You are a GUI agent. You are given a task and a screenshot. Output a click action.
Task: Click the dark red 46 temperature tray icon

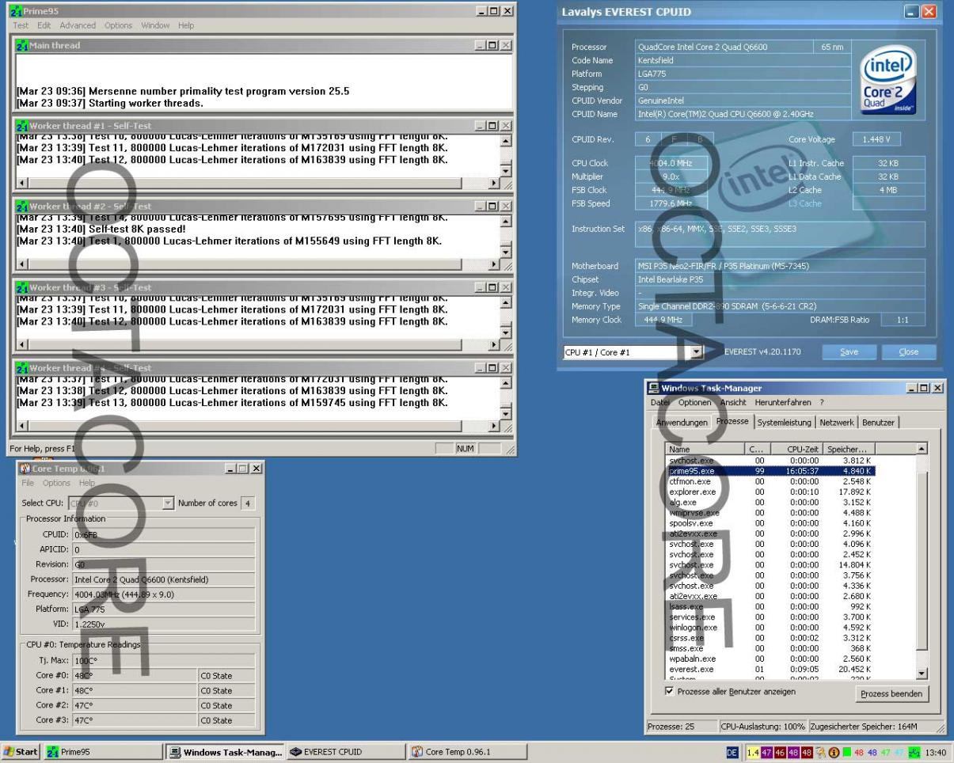[780, 753]
